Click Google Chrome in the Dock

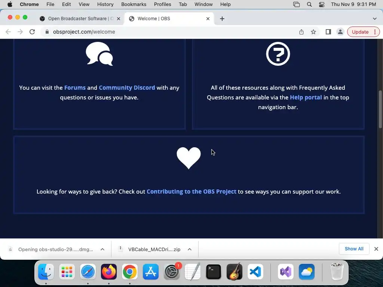pos(130,272)
